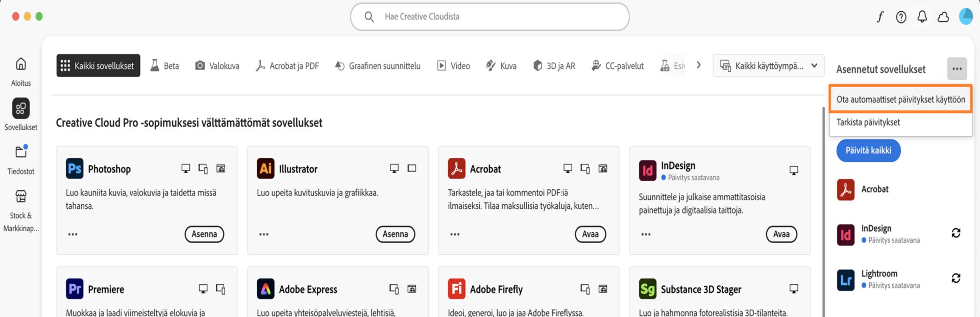Click the Photoshop app icon
The width and height of the screenshot is (980, 317).
pyautogui.click(x=75, y=168)
